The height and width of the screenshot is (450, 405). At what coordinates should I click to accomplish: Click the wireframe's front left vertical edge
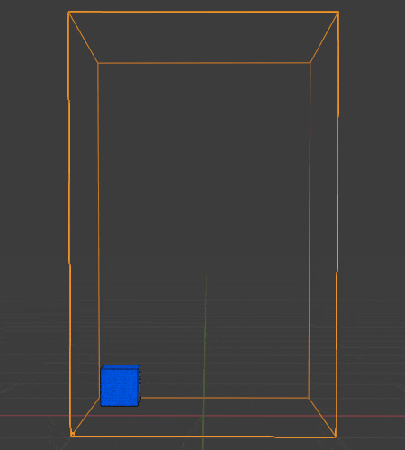pos(69,223)
